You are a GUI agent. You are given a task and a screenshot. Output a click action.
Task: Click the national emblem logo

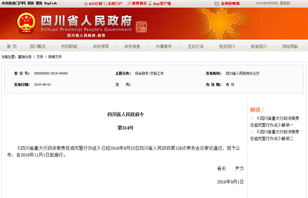coord(26,23)
